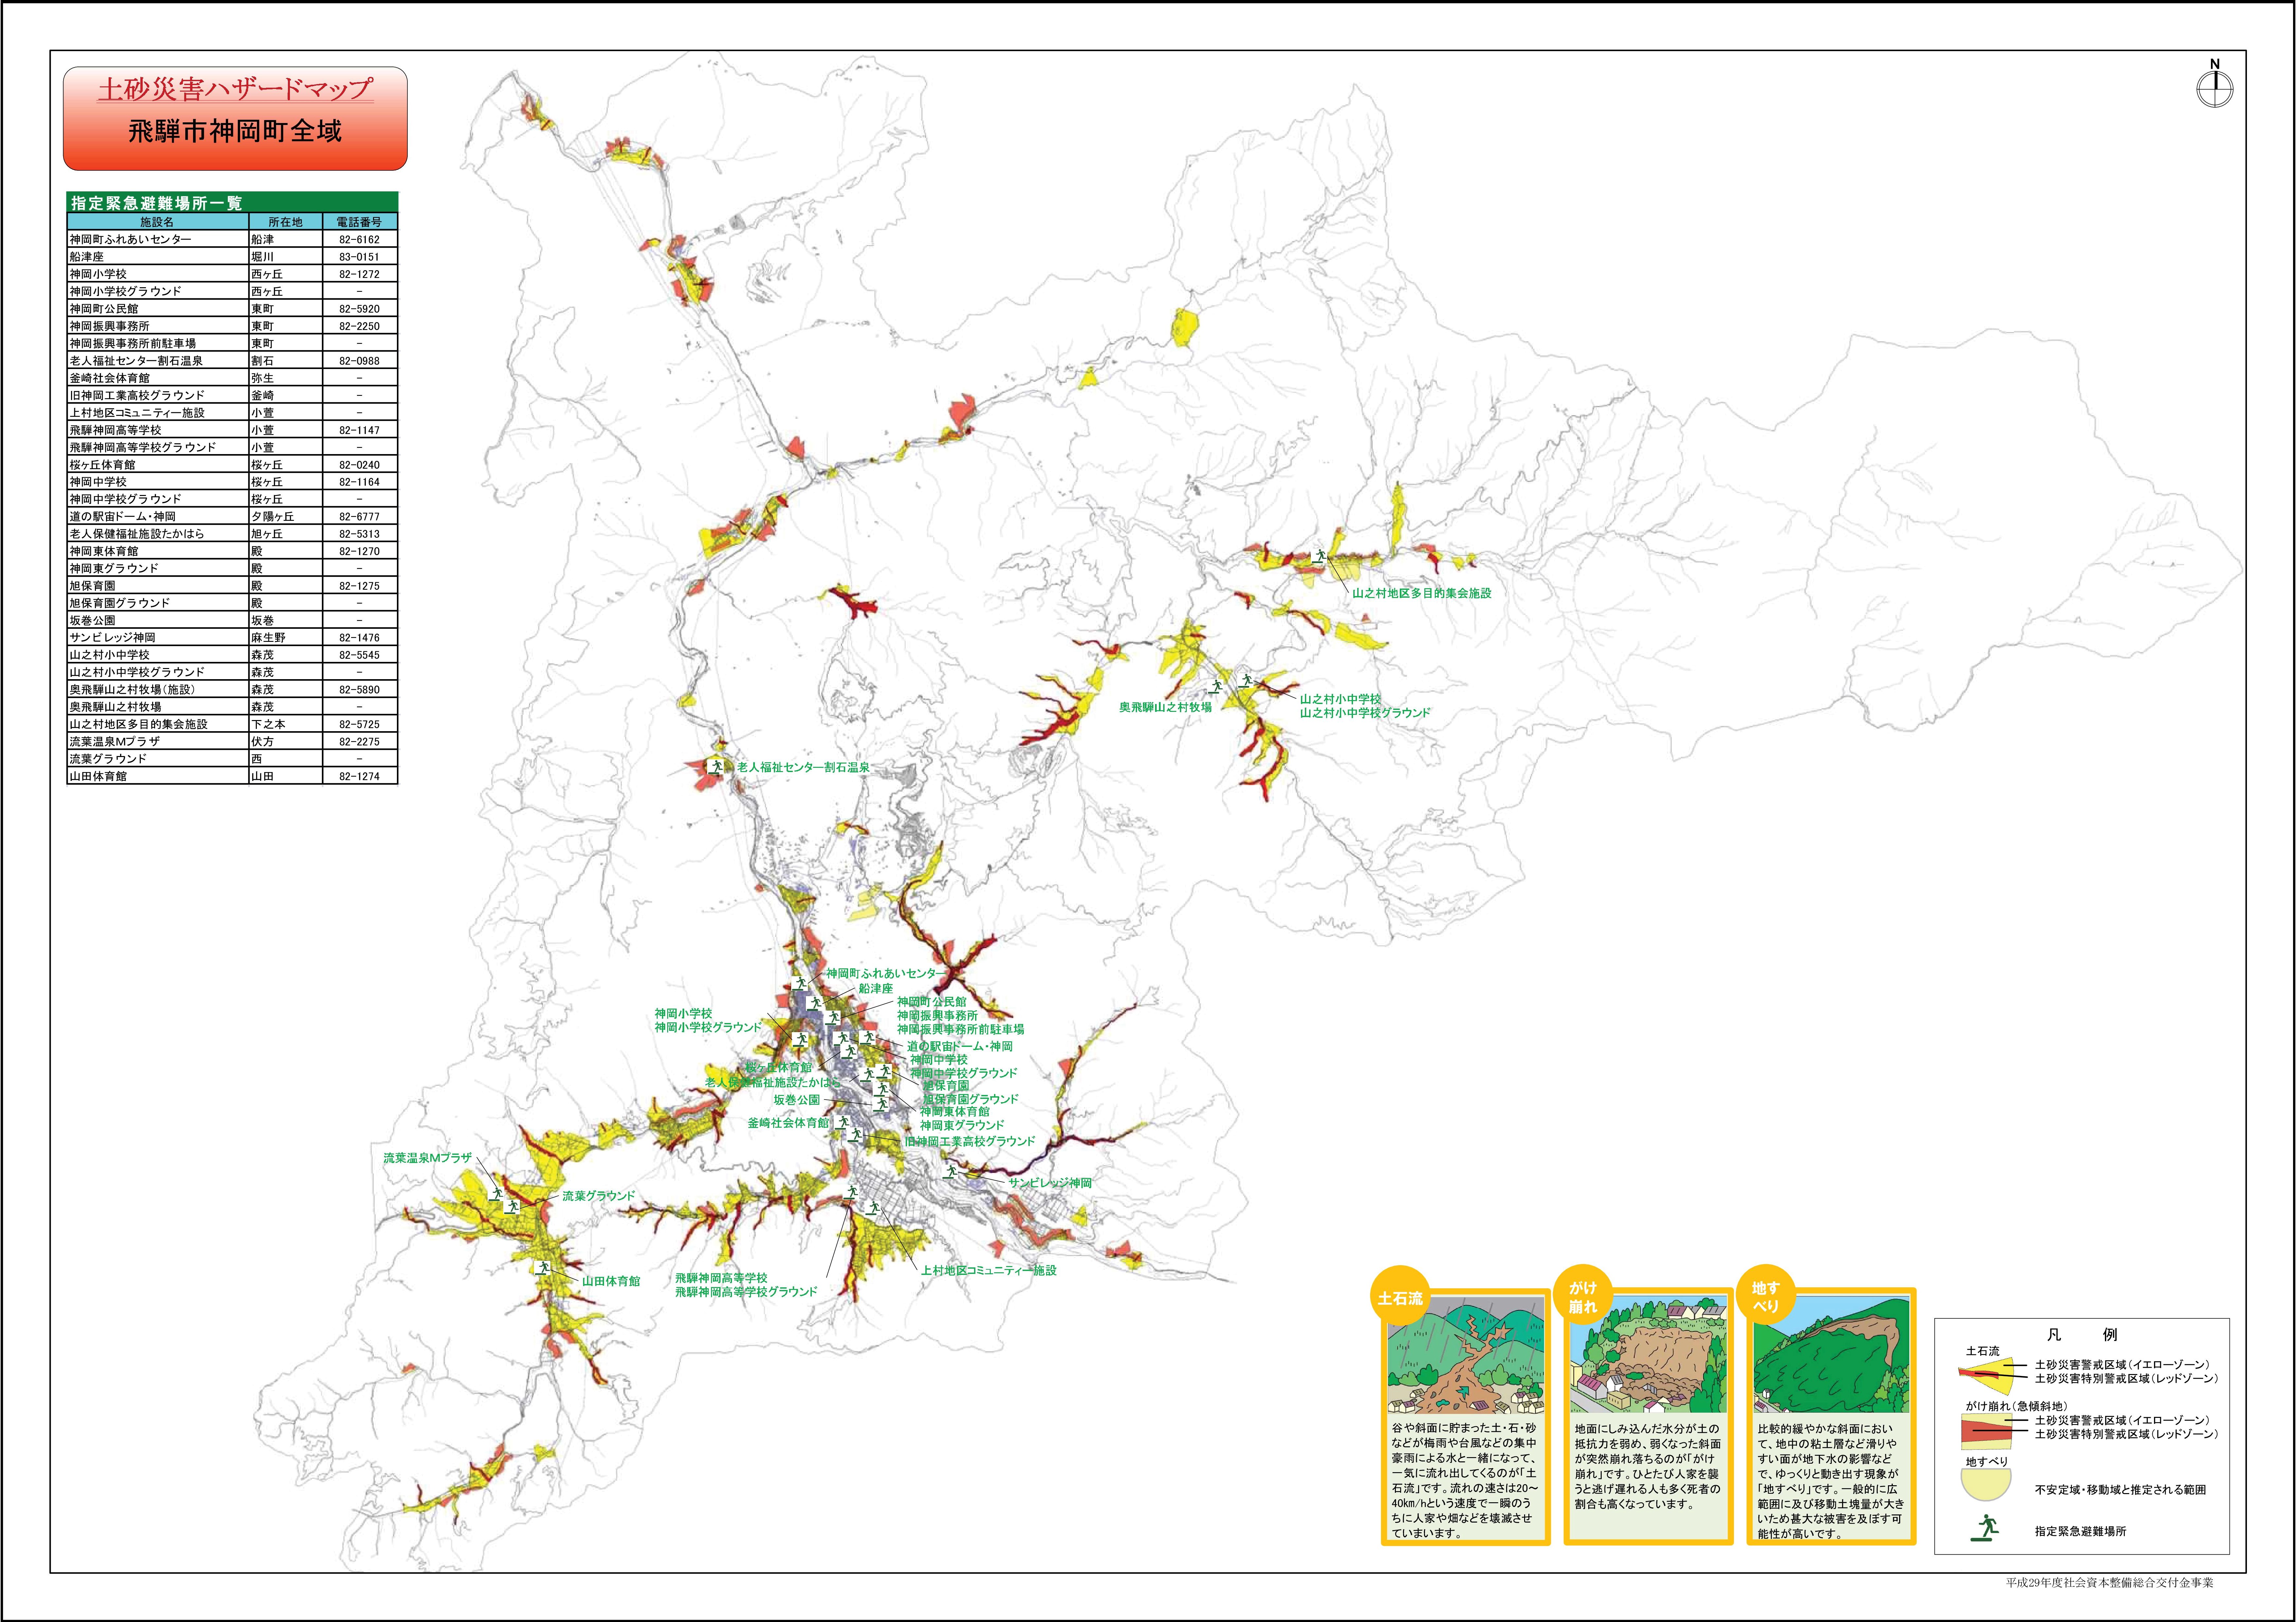Click evacuation icon next to 流葉グラウンド label
This screenshot has width=2296, height=1622.
pyautogui.click(x=512, y=1207)
